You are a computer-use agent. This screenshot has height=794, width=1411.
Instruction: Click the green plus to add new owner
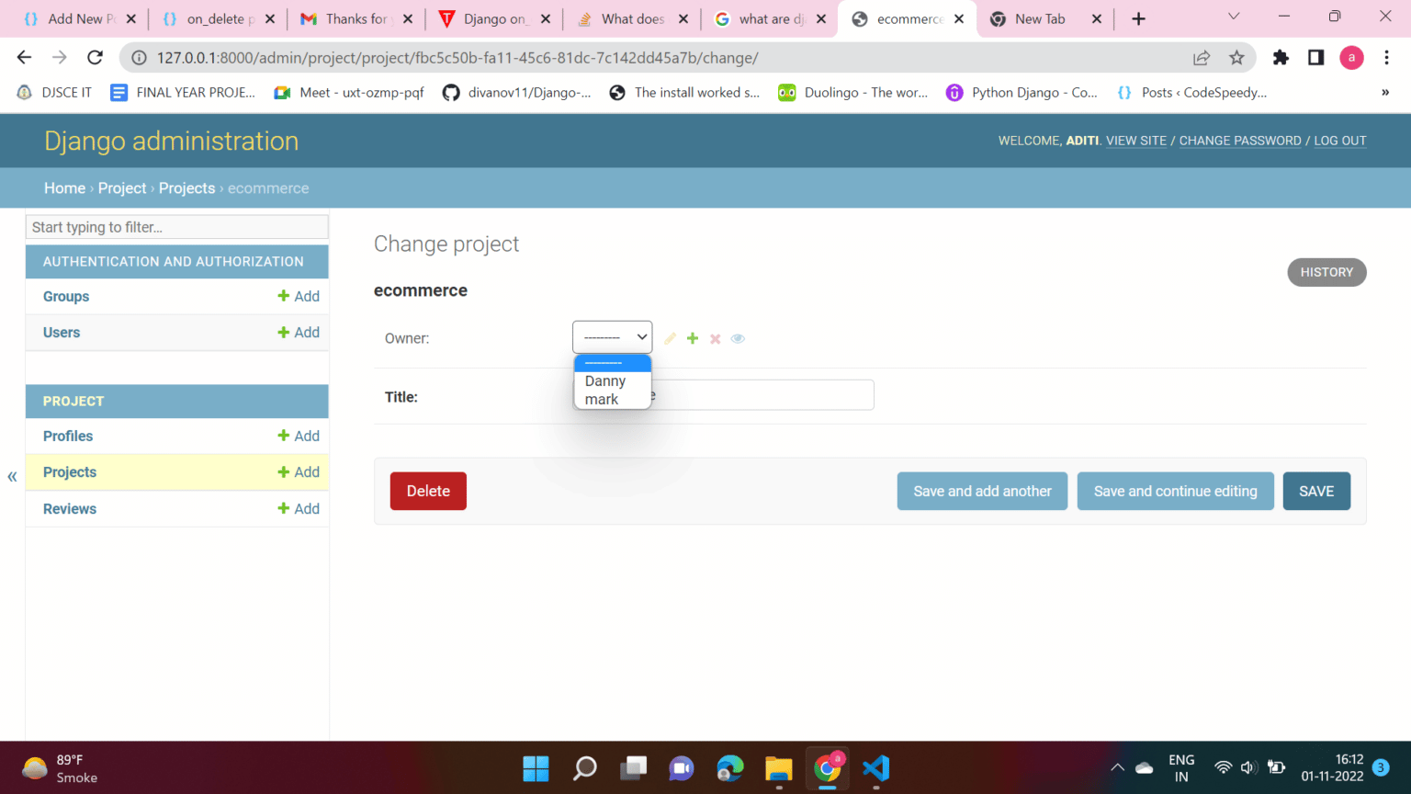click(x=693, y=338)
